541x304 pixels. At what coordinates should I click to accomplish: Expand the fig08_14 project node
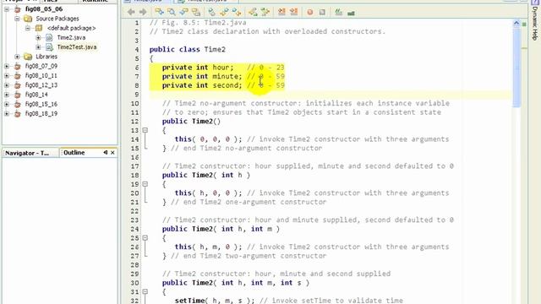pos(7,95)
